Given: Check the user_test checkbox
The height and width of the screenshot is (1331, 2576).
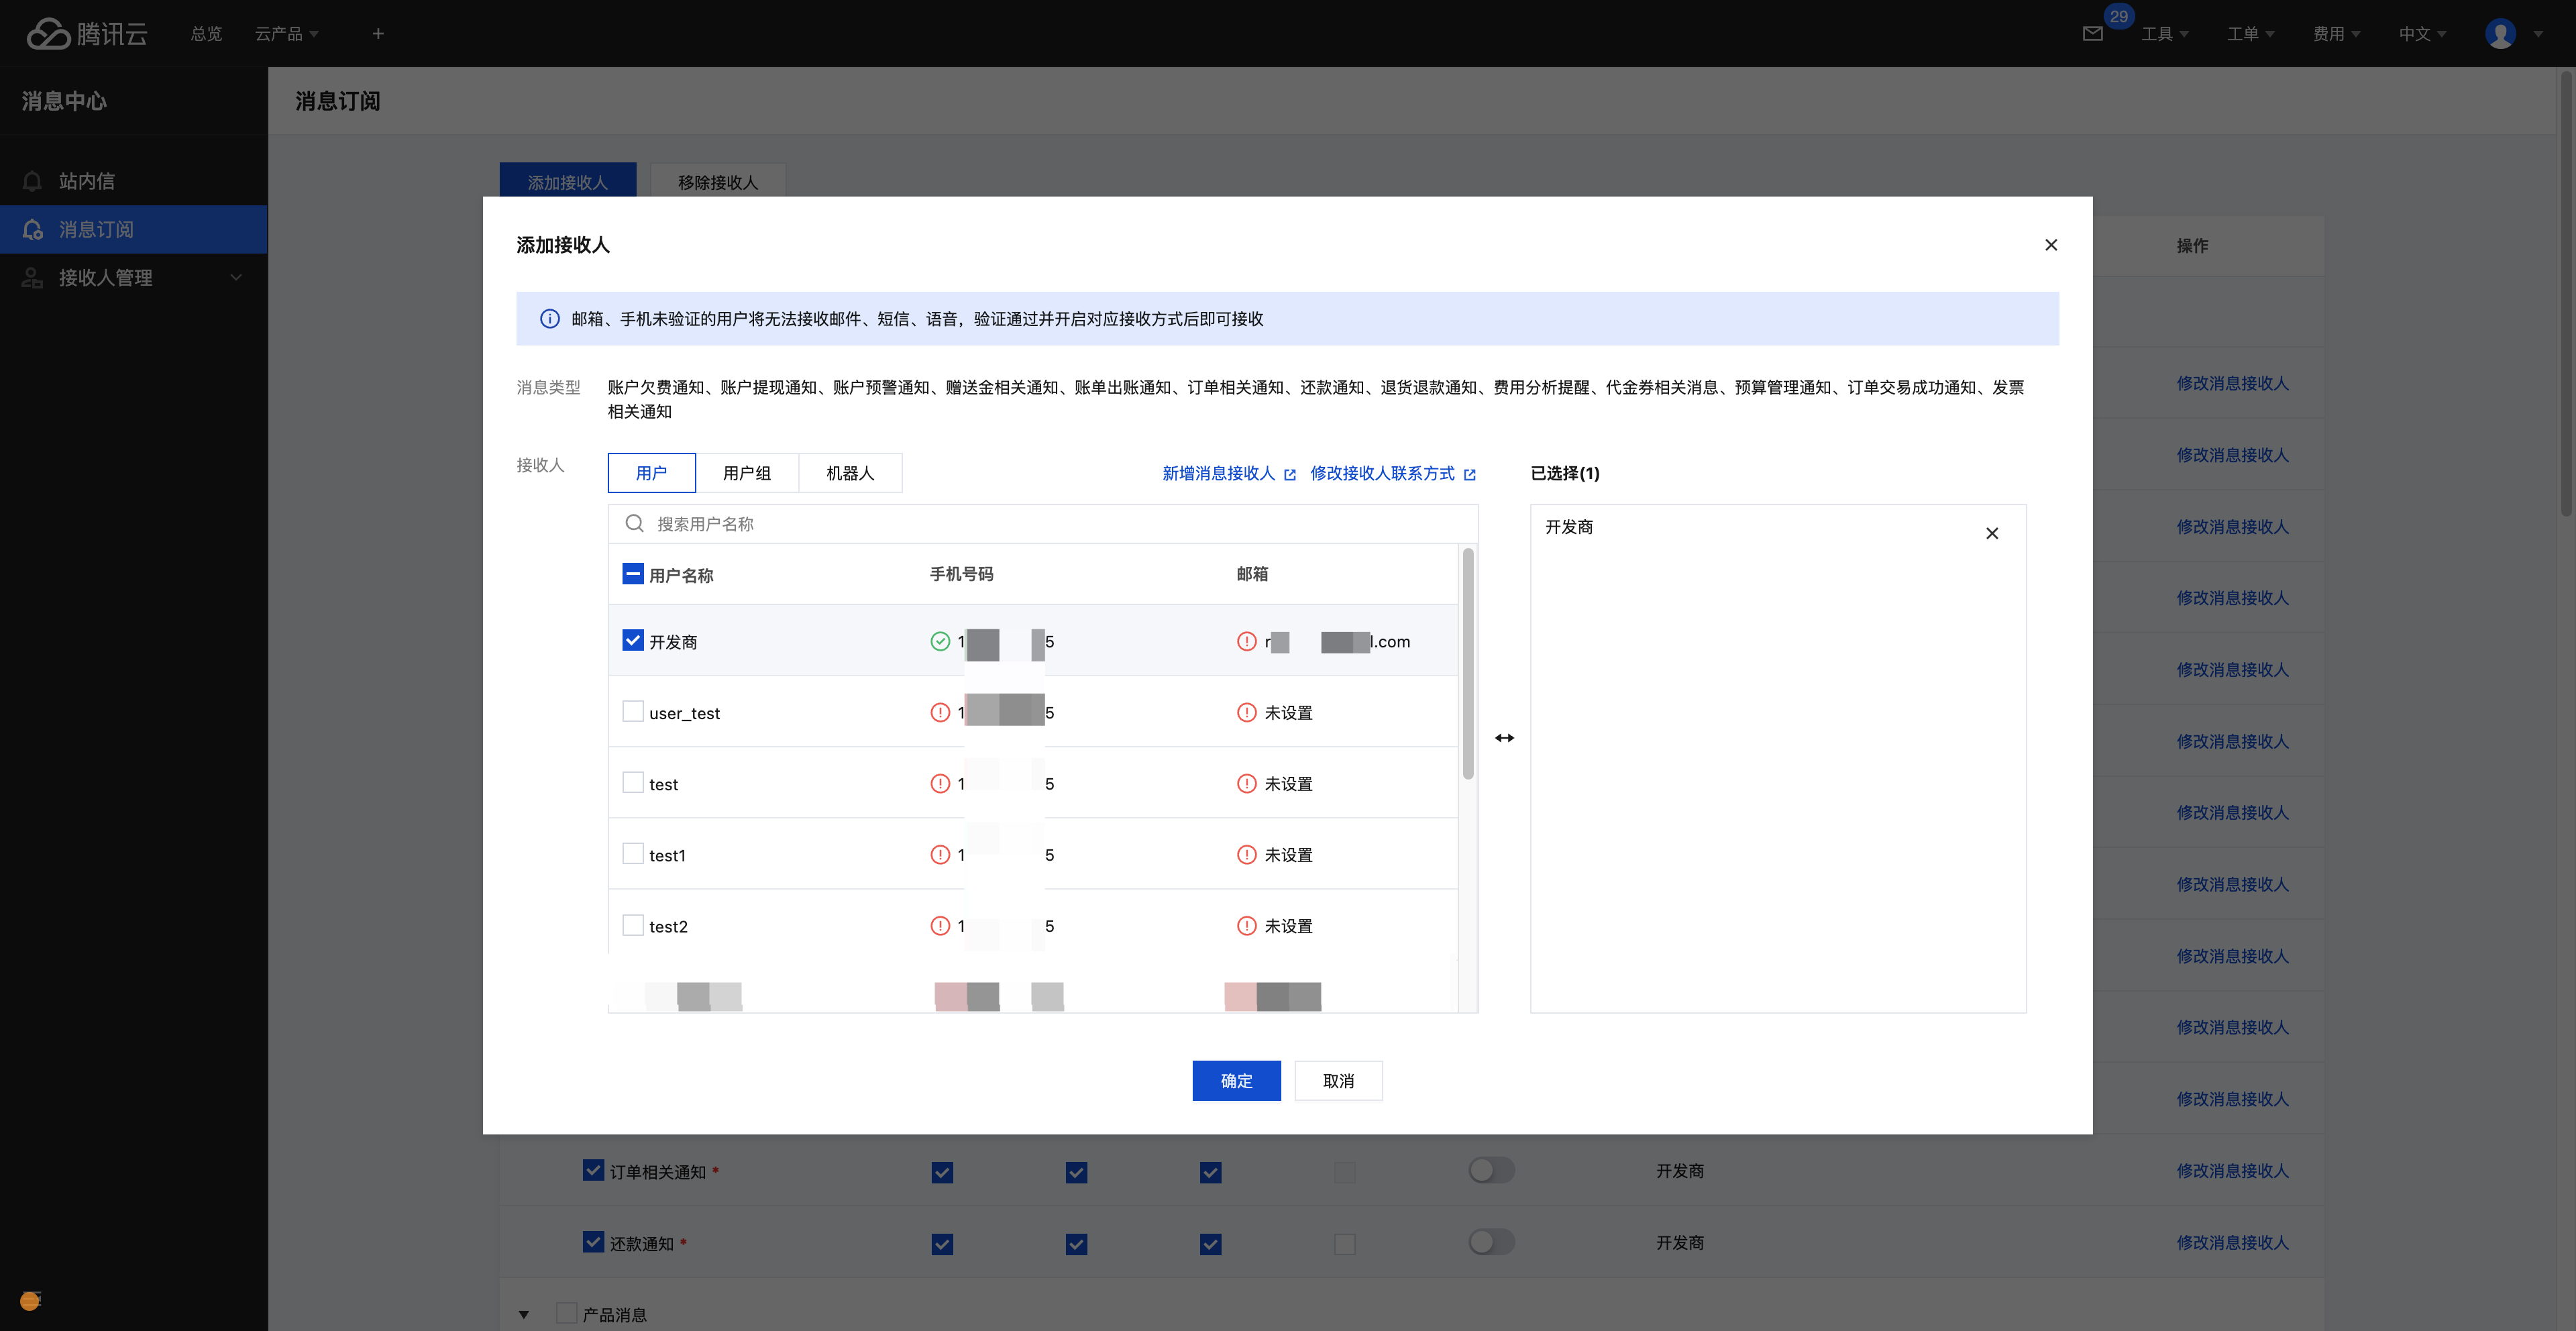Looking at the screenshot, I should coord(633,711).
